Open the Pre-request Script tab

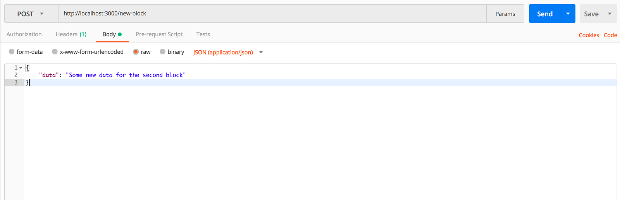pyautogui.click(x=159, y=34)
